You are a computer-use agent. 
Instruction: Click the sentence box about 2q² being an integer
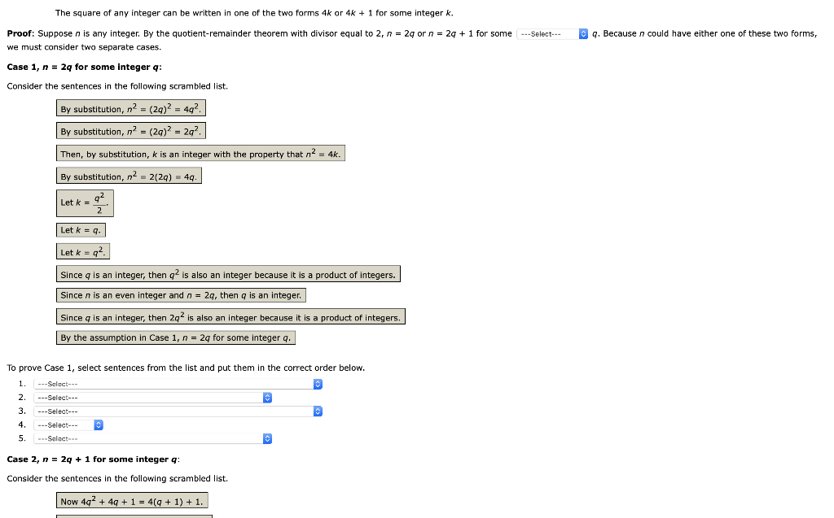click(231, 316)
